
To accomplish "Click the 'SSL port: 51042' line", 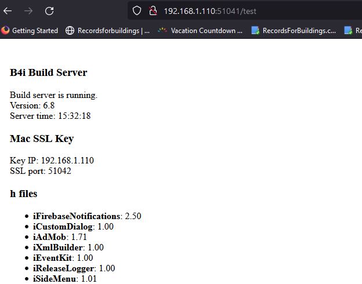I will click(x=41, y=171).
